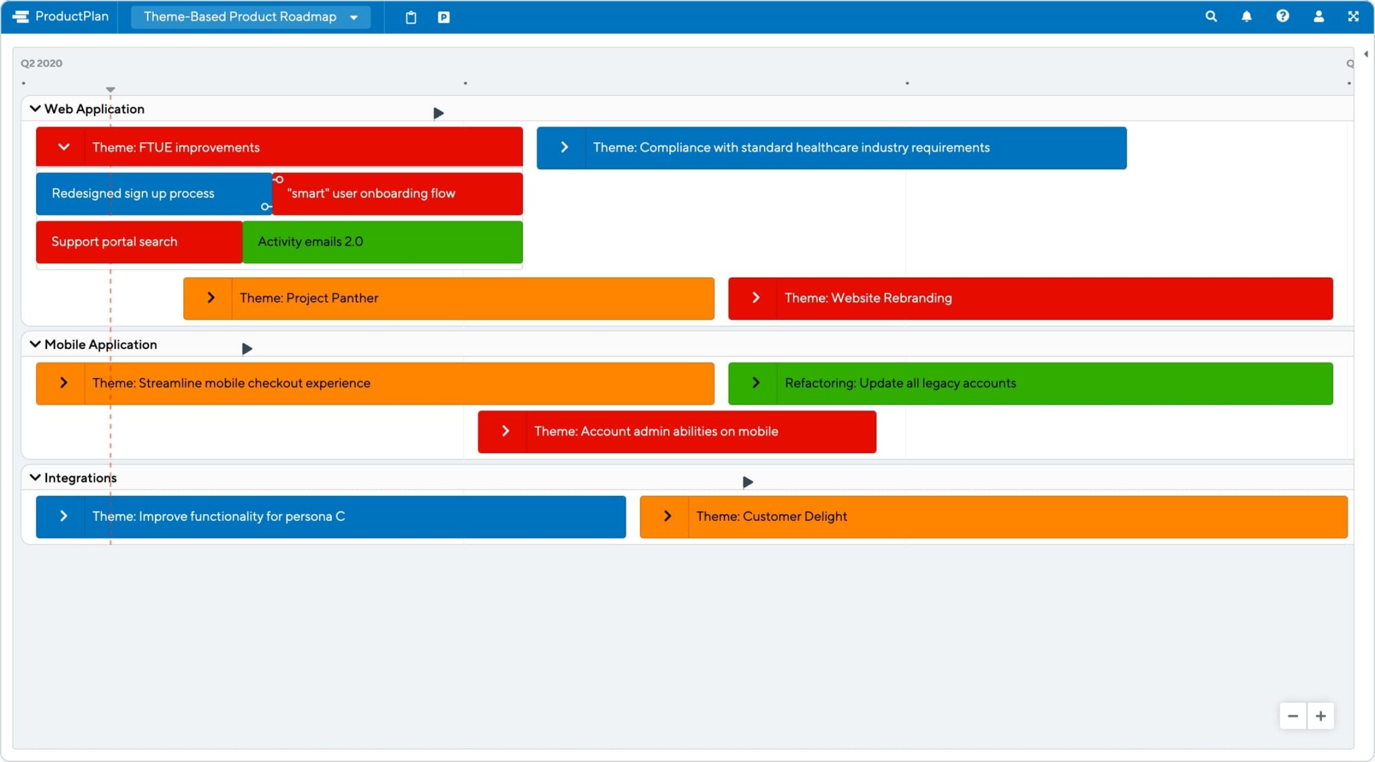
Task: Expand Theme: Project Panther details
Action: point(209,297)
